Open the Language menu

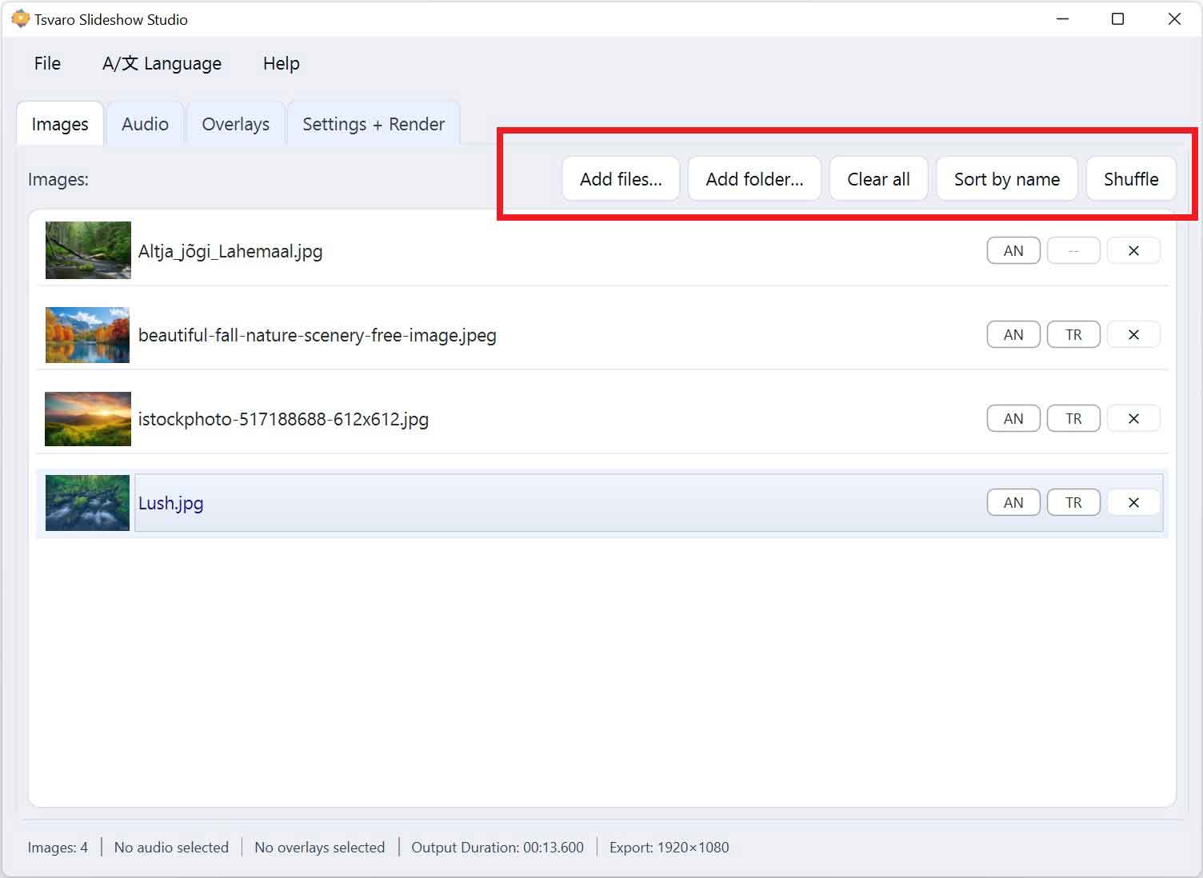(x=162, y=63)
